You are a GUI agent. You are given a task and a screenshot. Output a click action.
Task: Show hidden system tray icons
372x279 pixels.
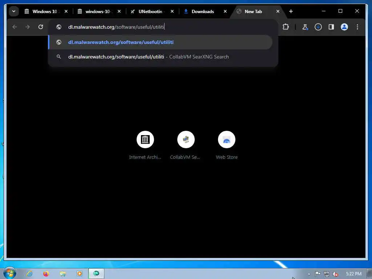point(309,274)
